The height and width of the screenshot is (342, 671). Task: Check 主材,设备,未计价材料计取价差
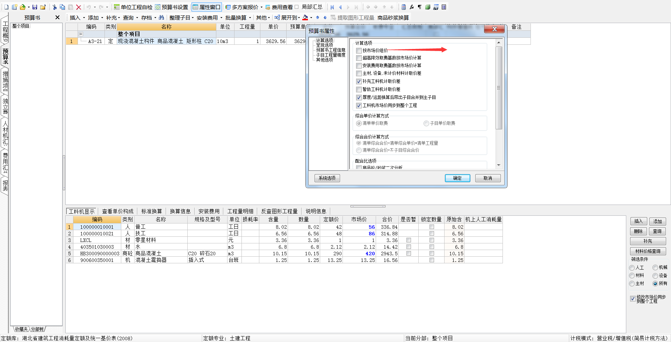(359, 73)
